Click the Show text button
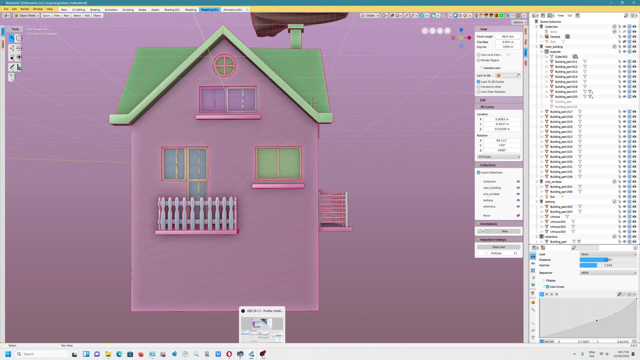640x360 pixels. pyautogui.click(x=498, y=247)
